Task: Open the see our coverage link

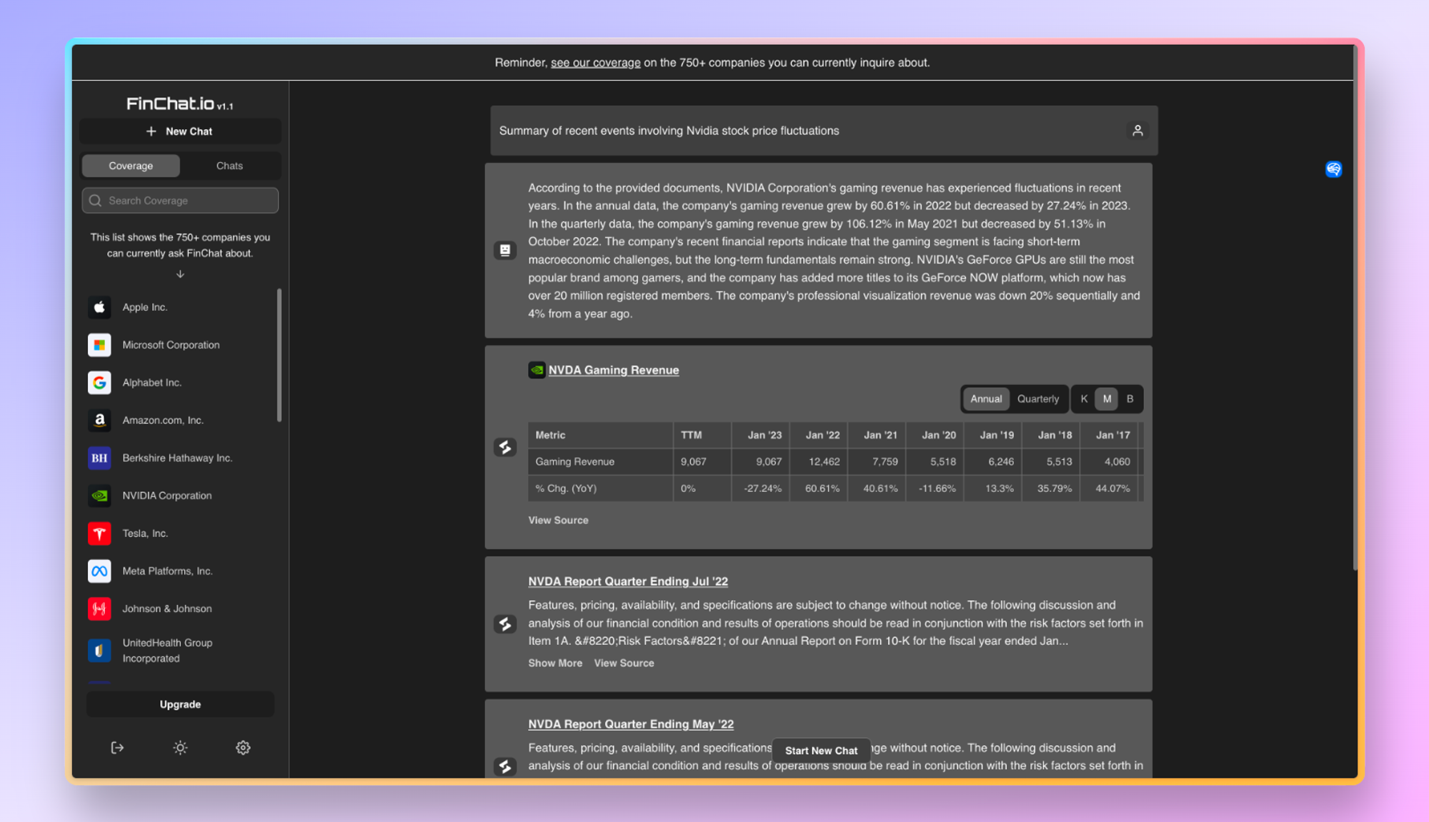Action: [x=595, y=63]
